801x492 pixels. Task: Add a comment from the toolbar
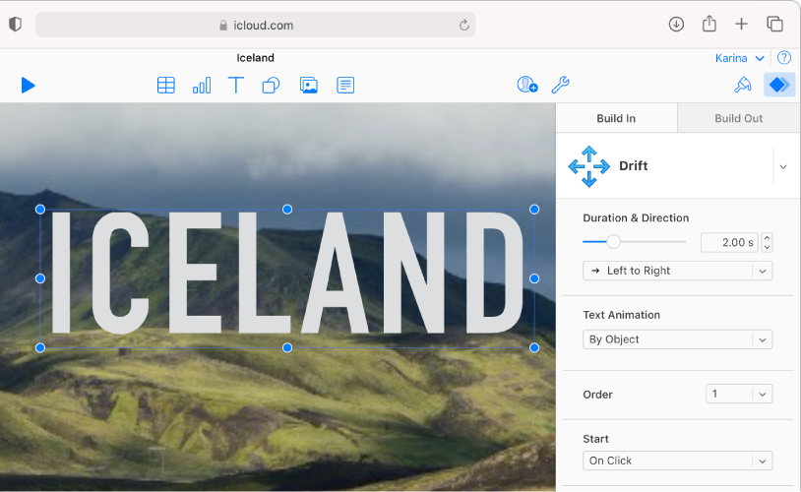[345, 86]
